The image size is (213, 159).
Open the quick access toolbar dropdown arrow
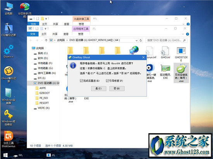[x=46, y=29]
